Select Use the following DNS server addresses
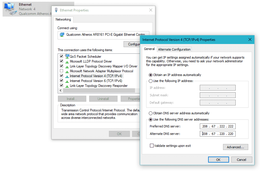The height and width of the screenshot is (174, 260). (x=150, y=119)
